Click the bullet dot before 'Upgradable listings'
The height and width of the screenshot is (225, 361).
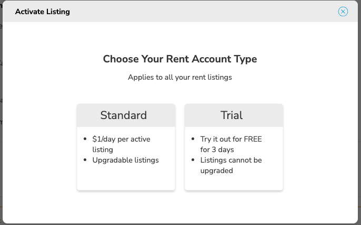pos(85,160)
